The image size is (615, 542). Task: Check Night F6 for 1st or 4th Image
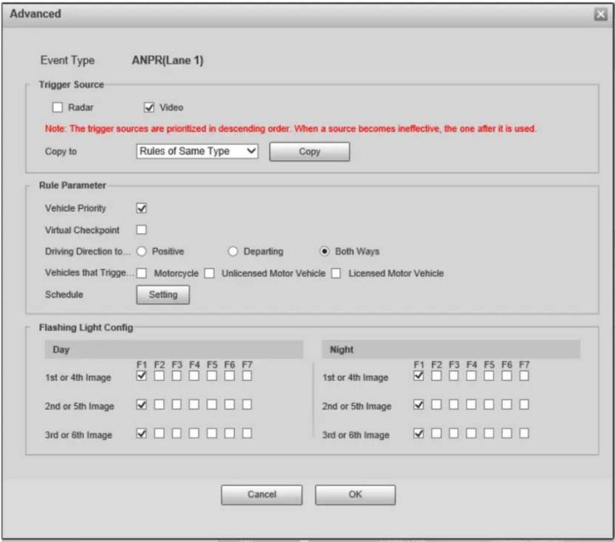click(507, 376)
